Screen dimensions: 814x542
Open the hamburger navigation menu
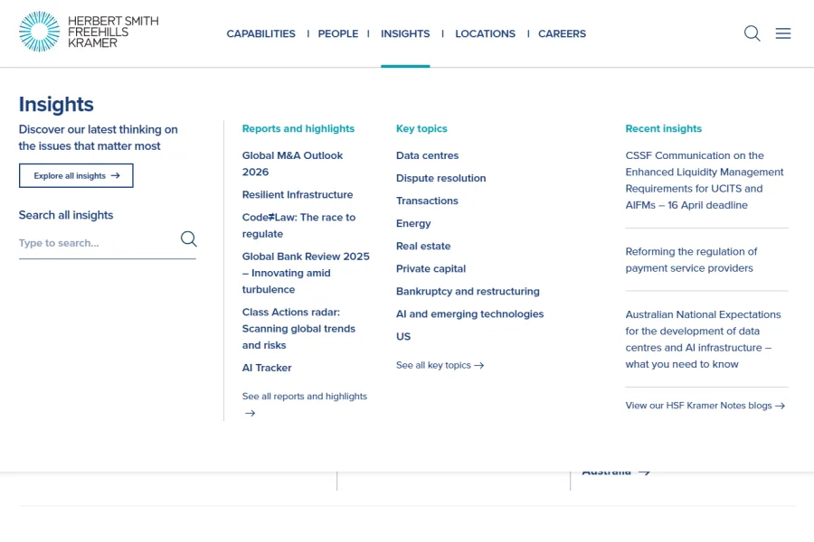(x=783, y=33)
